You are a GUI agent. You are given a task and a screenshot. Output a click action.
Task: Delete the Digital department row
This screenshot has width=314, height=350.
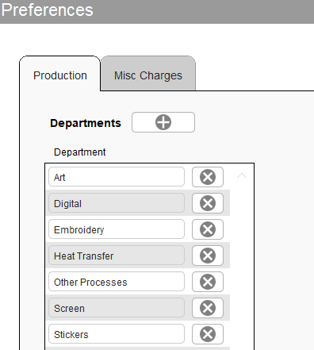[208, 203]
